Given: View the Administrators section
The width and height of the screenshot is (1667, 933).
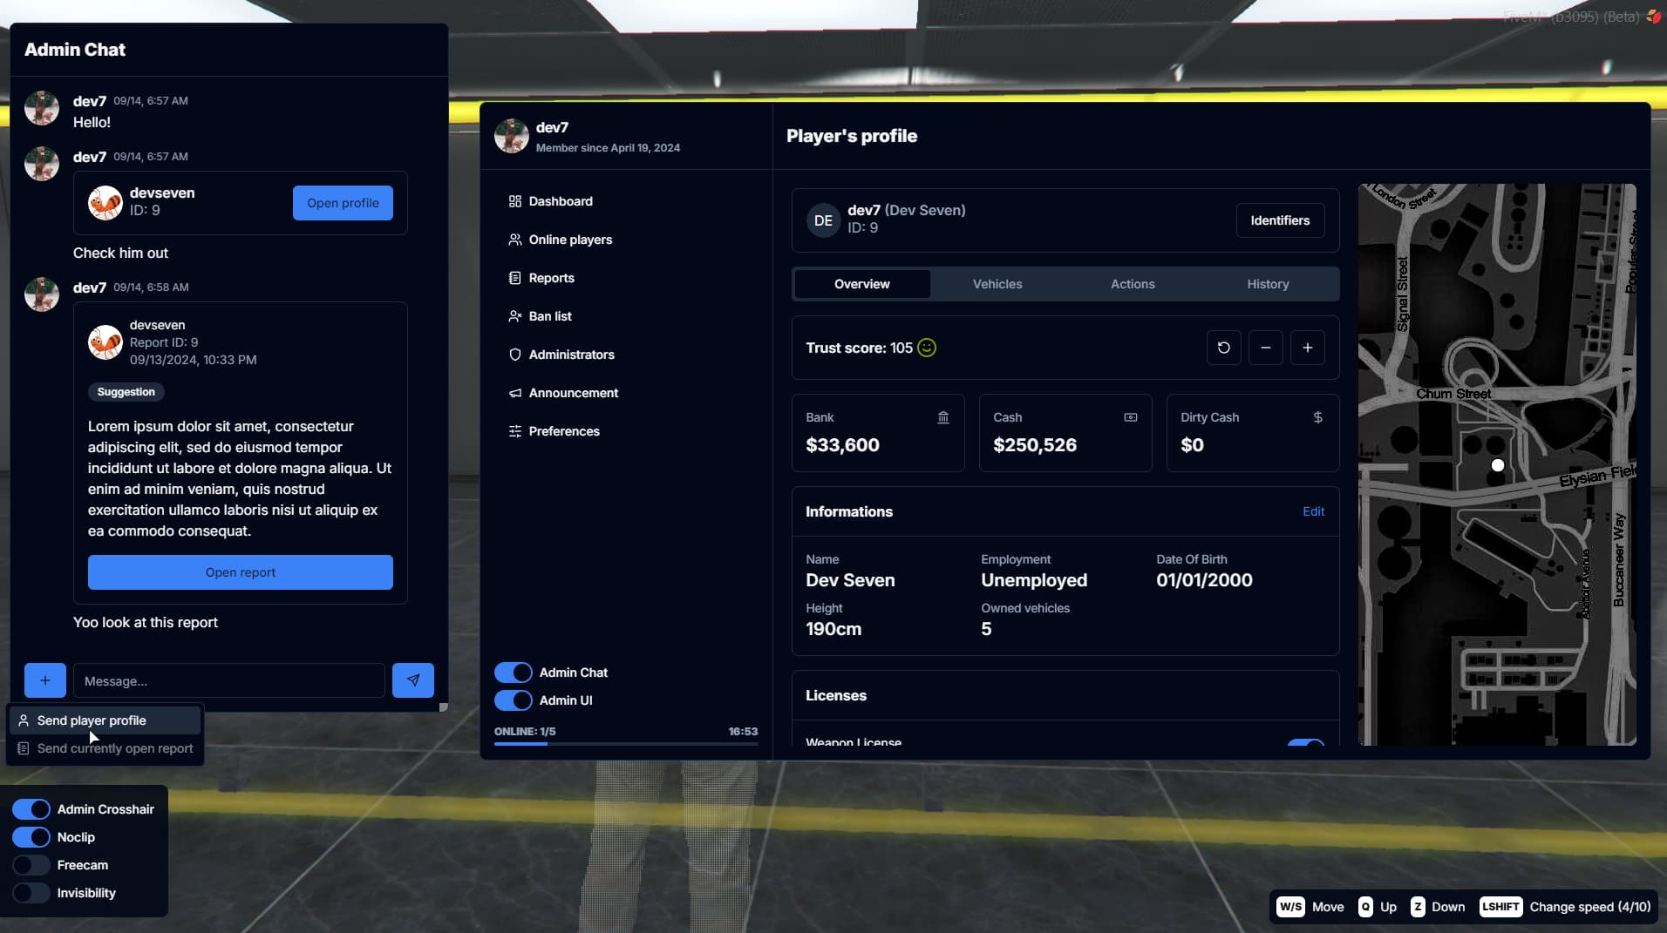Looking at the screenshot, I should 572,355.
